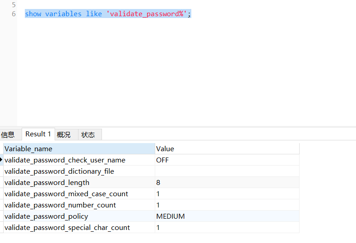
Task: Click the 'show' keyword in the query
Action: (33, 14)
